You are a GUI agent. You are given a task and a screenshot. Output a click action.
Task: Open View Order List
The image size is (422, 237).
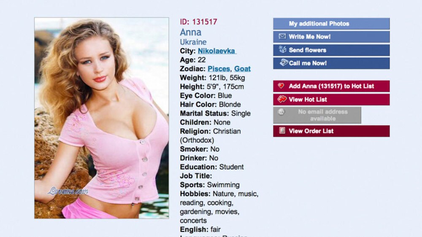[x=331, y=131]
